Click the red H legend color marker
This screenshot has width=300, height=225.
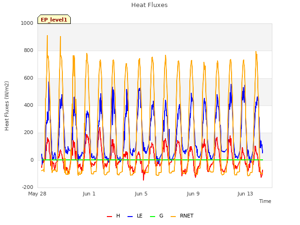click(109, 217)
